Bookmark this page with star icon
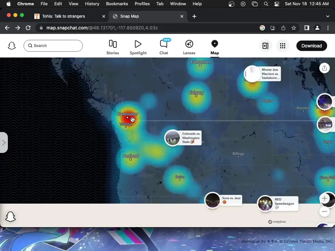The height and width of the screenshot is (251, 335). [x=293, y=28]
